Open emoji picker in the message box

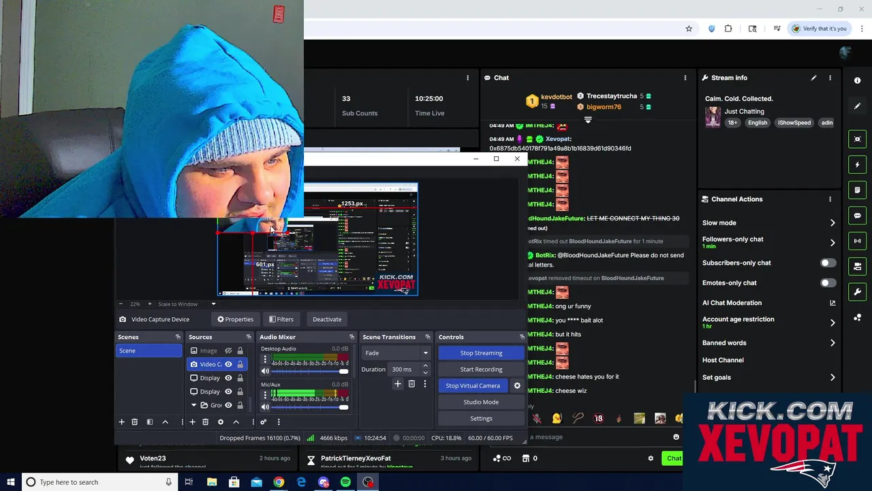(x=676, y=437)
